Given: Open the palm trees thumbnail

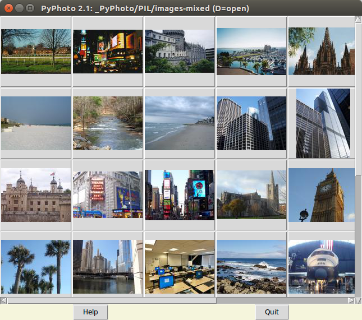Looking at the screenshot, I should pyautogui.click(x=36, y=267).
